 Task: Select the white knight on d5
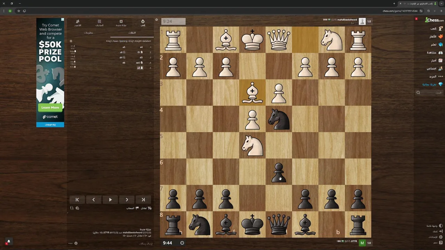(x=252, y=145)
